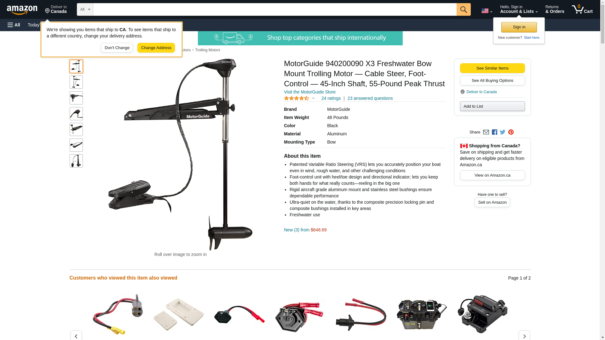Open the shopping cart icon
Screen dimensions: 605x340
(x=582, y=9)
